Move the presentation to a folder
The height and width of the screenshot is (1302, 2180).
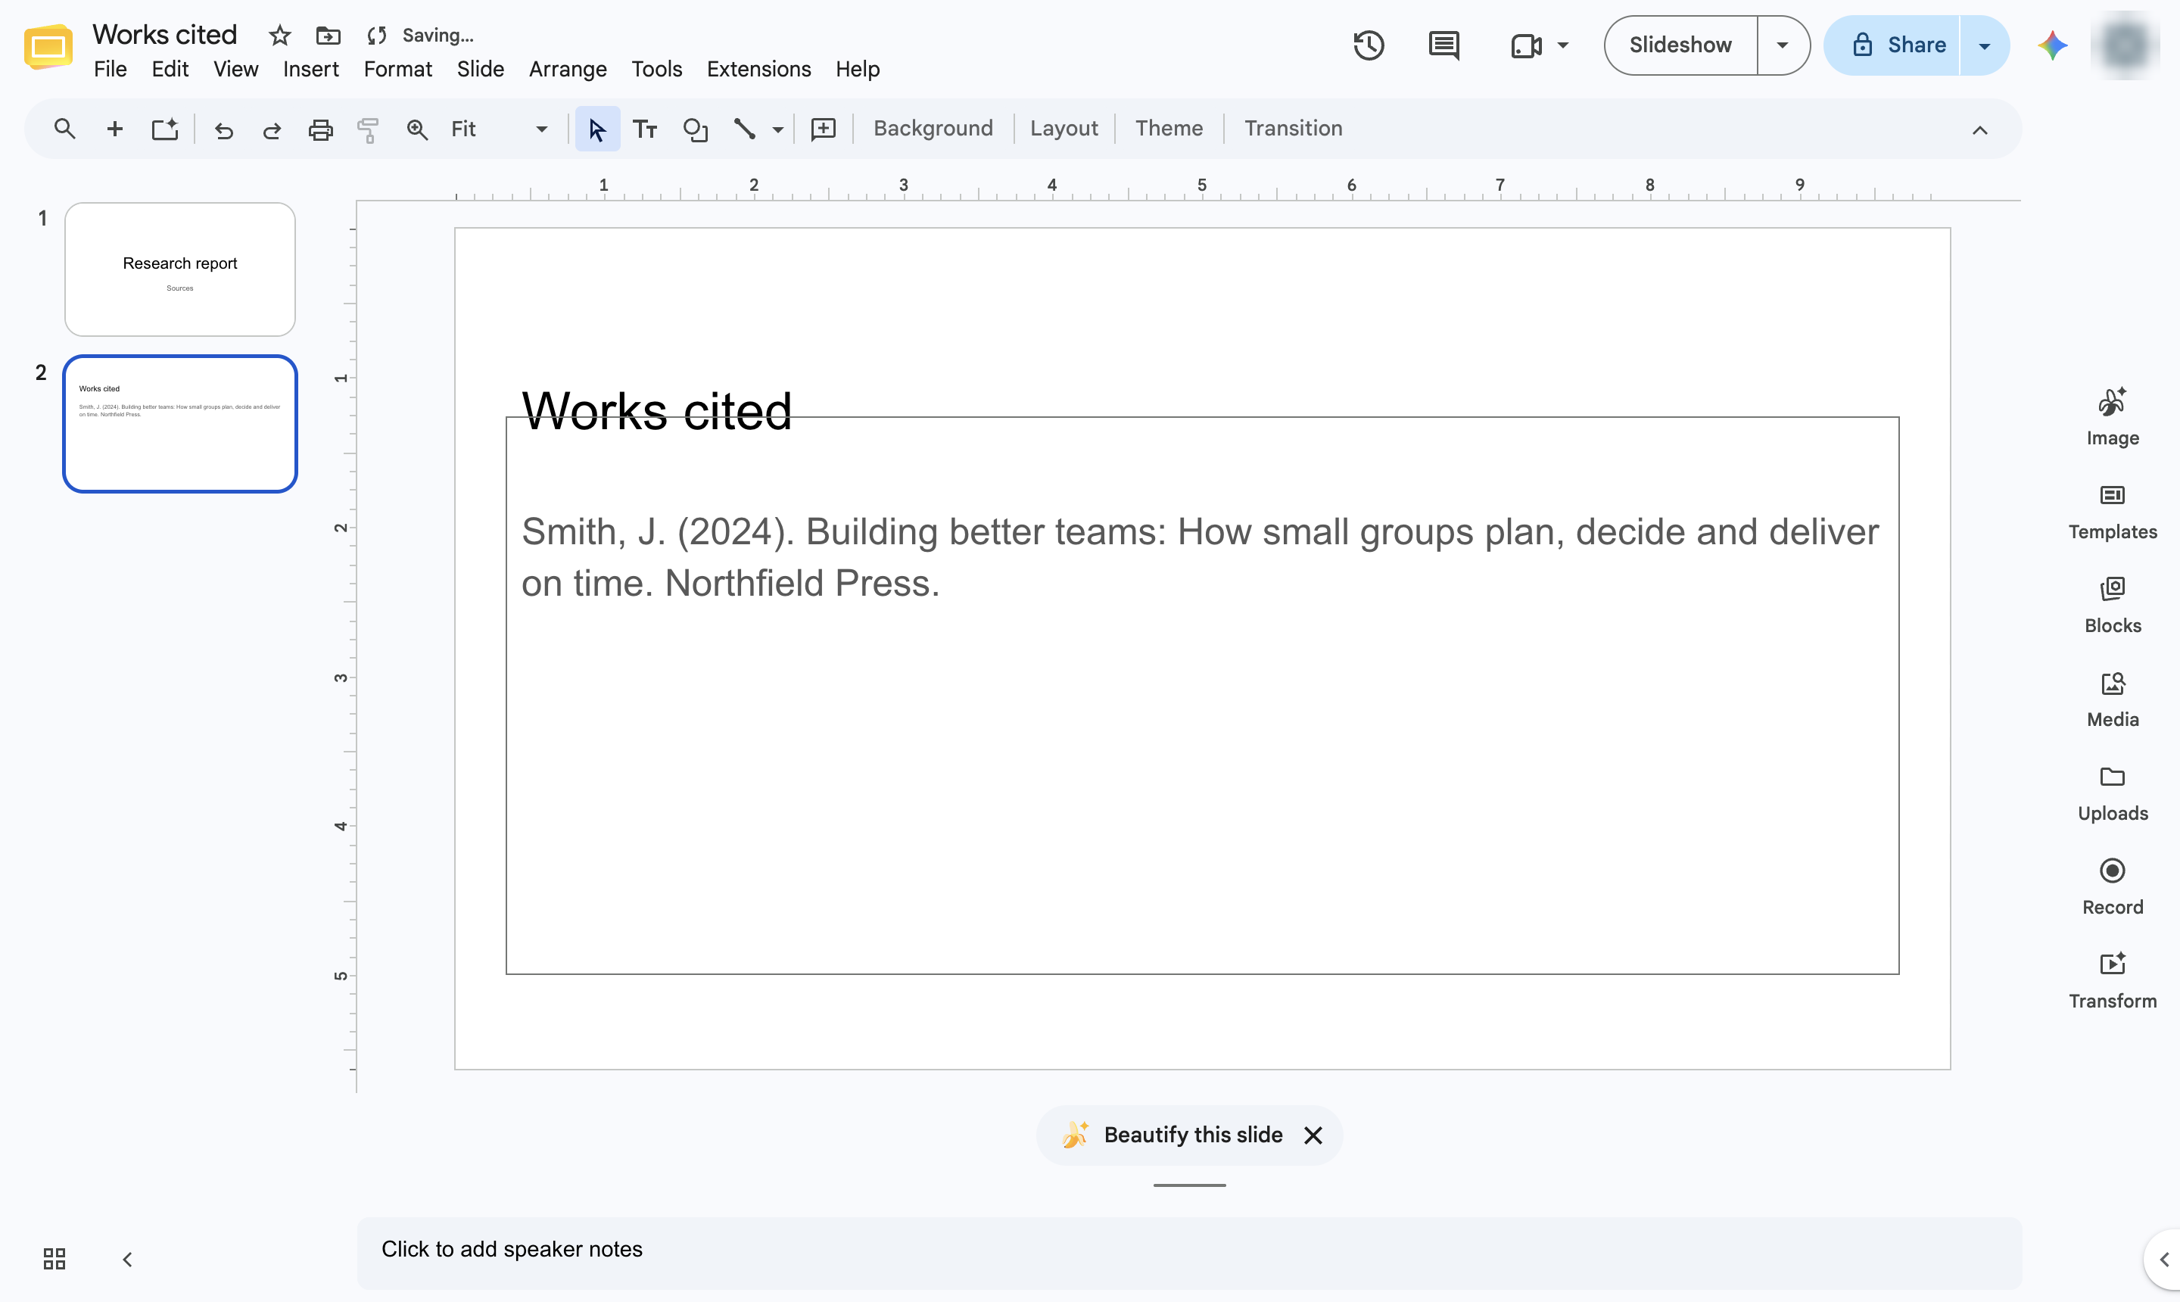[328, 35]
